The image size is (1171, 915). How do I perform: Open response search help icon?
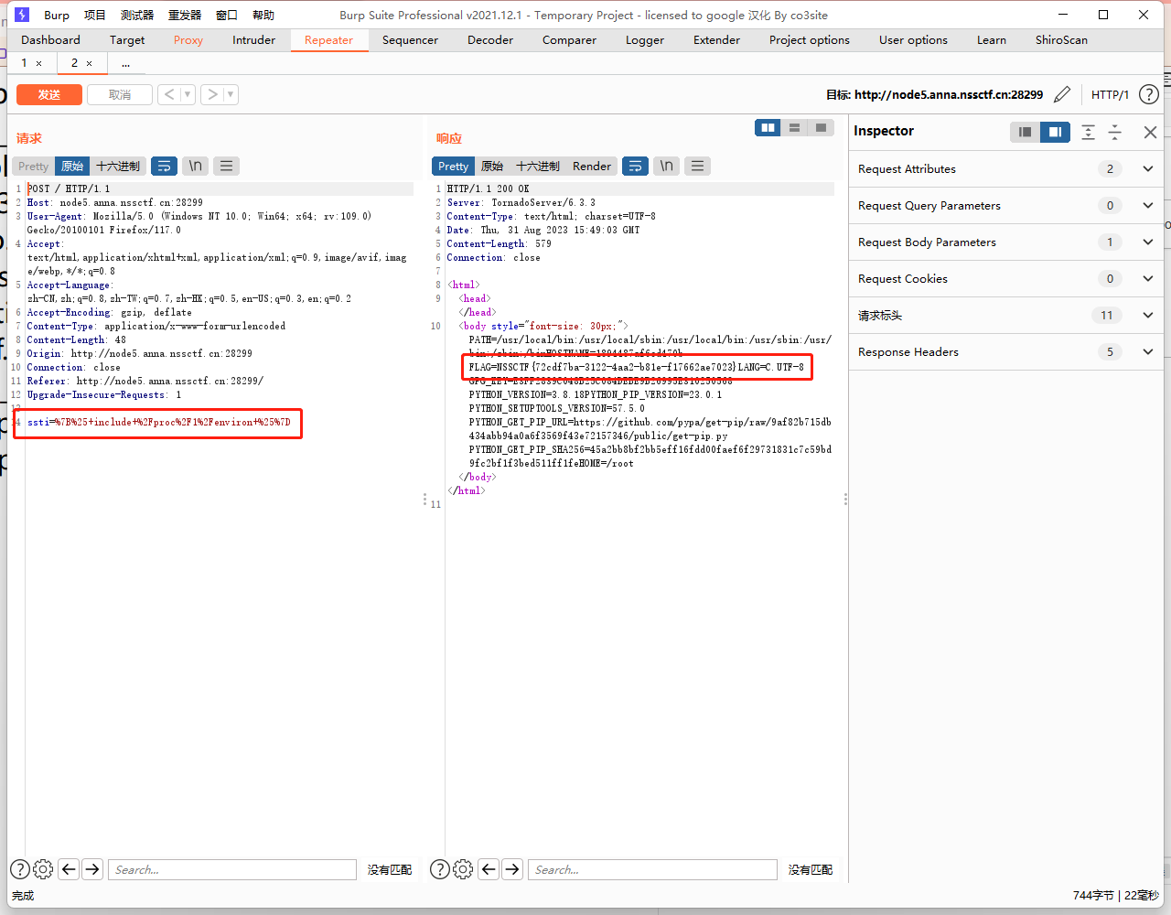(x=439, y=869)
